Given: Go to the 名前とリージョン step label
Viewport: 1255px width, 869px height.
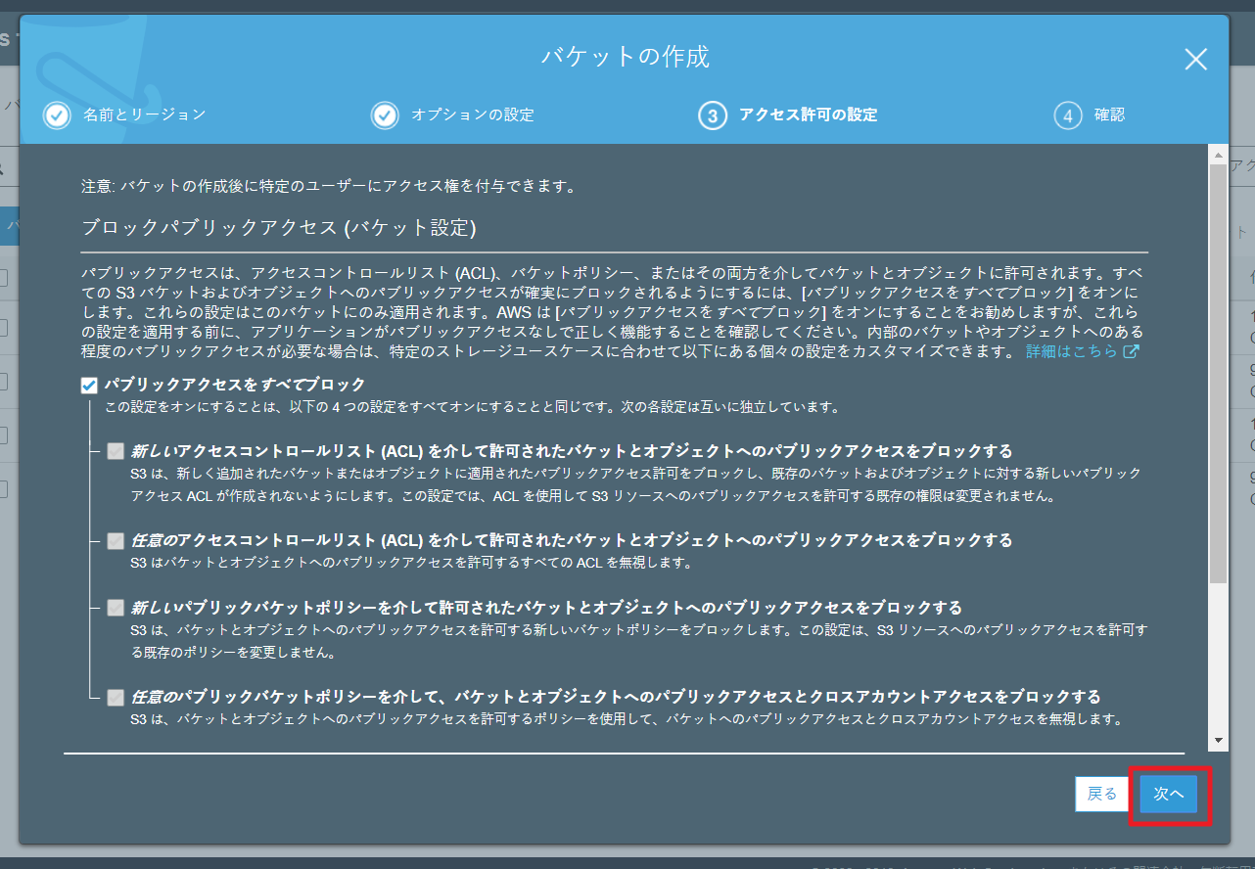Looking at the screenshot, I should click(144, 114).
